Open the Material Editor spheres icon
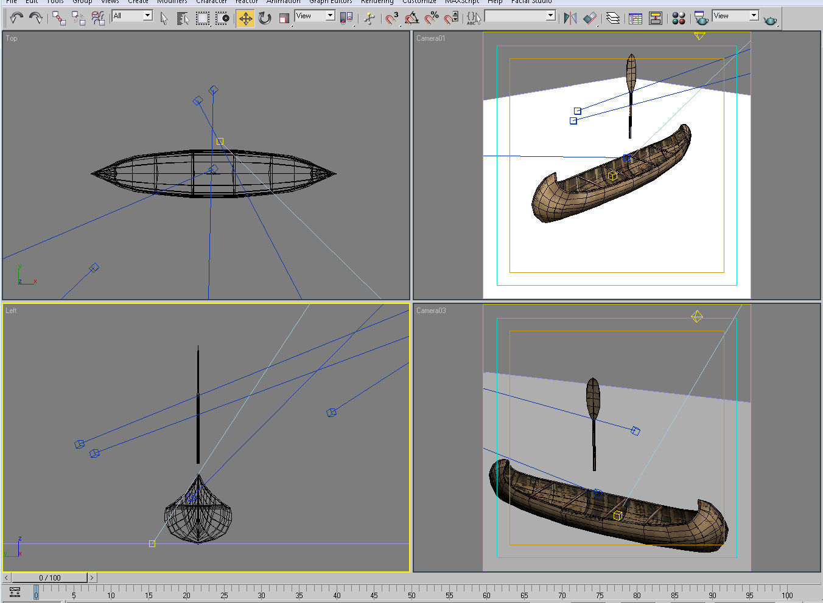The image size is (823, 603). pyautogui.click(x=679, y=18)
